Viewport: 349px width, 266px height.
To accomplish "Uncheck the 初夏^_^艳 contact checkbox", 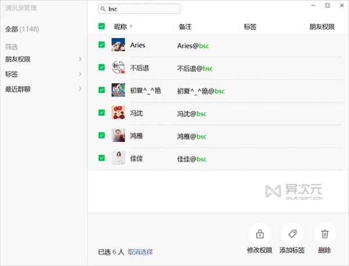I will (x=101, y=90).
